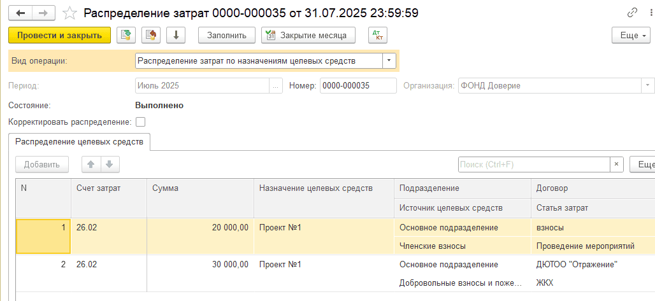Click the forward navigation arrow
Screen dimensions: 655x301
click(43, 13)
